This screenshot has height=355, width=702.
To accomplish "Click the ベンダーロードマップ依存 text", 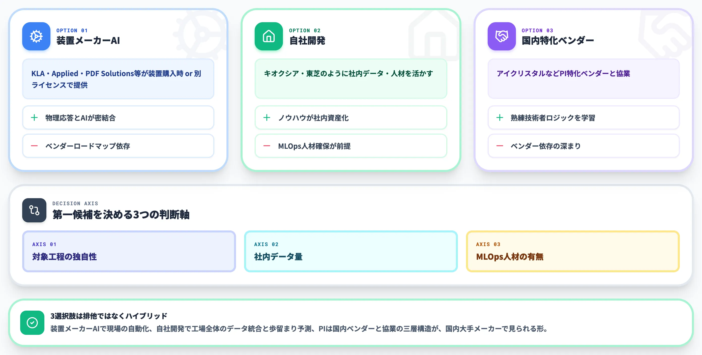I will [87, 146].
